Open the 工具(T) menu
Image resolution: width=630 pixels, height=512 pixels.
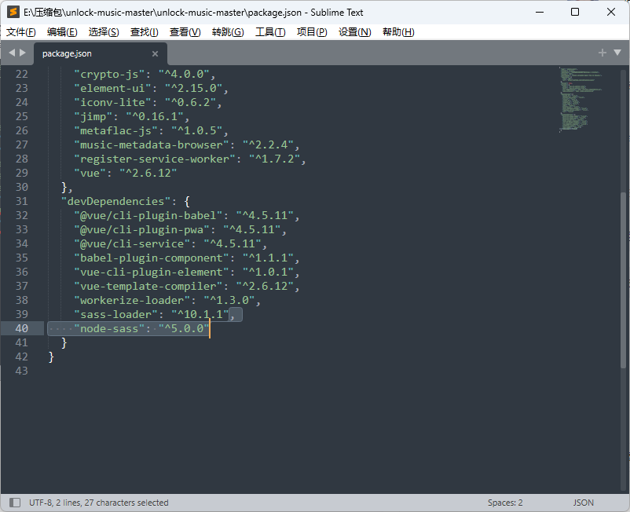coord(270,32)
